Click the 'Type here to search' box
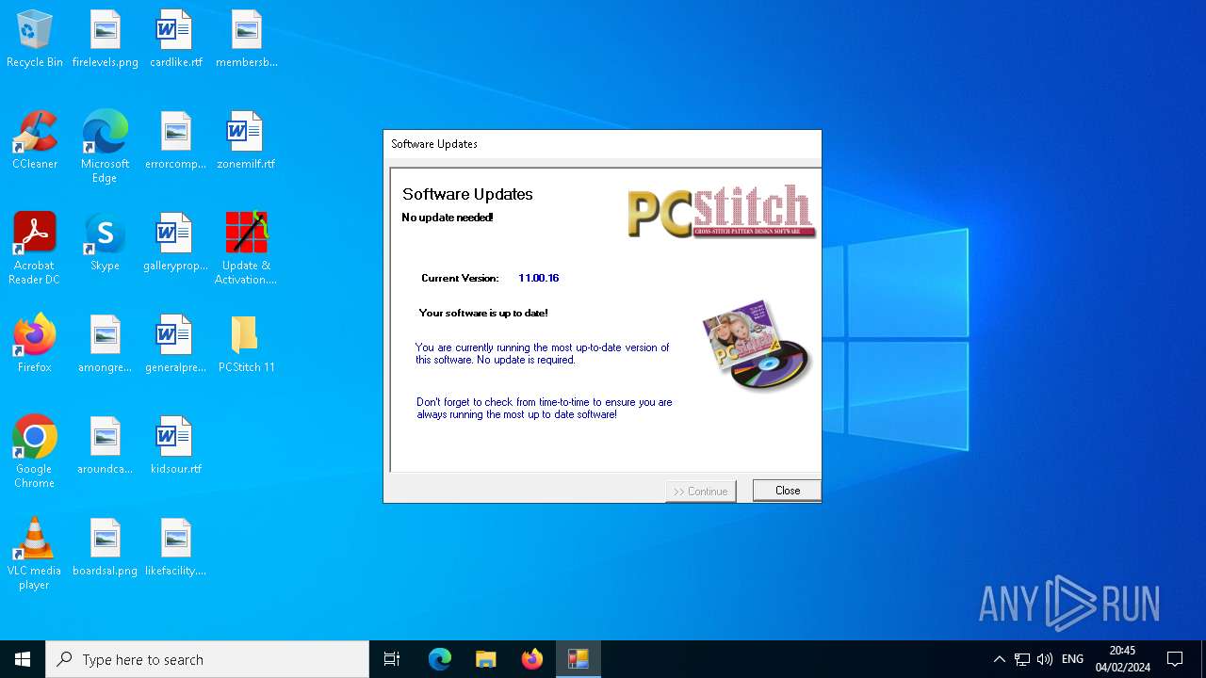 tap(207, 659)
